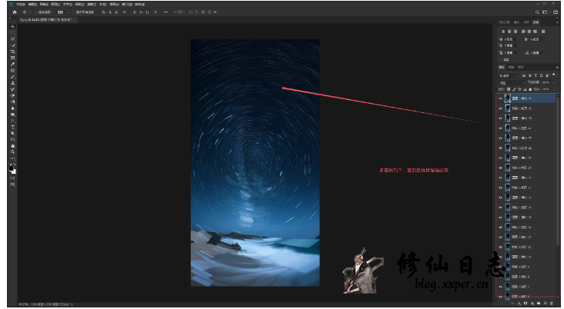Open the 滤镜 (Filter) menu
This screenshot has height=309, width=564.
click(92, 5)
